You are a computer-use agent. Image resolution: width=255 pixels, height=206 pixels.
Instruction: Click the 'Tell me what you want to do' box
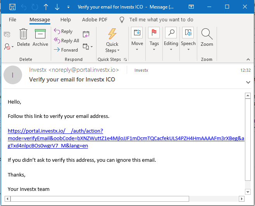[161, 19]
